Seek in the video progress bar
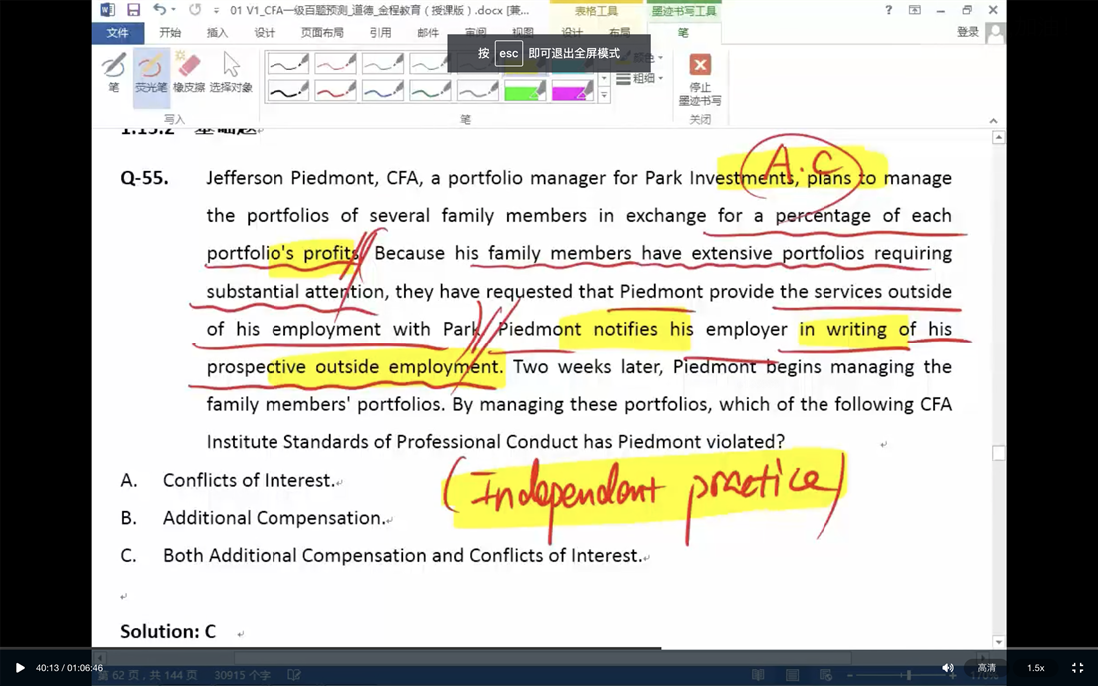The width and height of the screenshot is (1098, 686). (x=549, y=648)
